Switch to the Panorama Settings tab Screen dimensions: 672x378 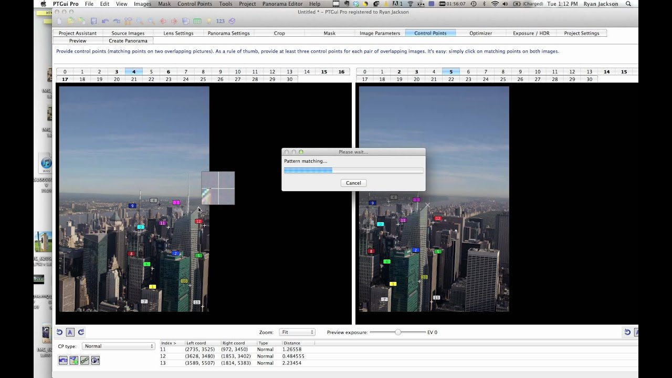tap(229, 33)
